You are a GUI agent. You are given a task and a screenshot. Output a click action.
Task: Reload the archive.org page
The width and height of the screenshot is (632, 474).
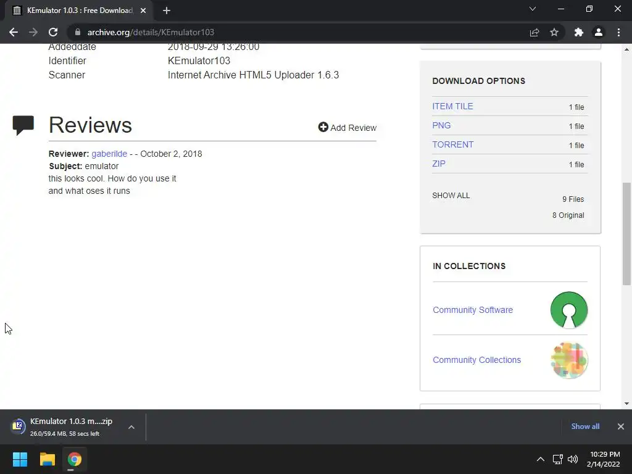pyautogui.click(x=53, y=32)
